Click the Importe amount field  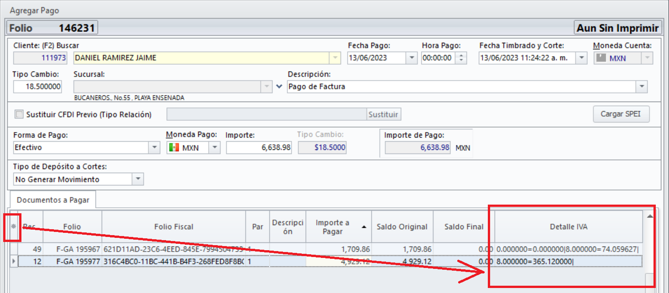(x=259, y=148)
